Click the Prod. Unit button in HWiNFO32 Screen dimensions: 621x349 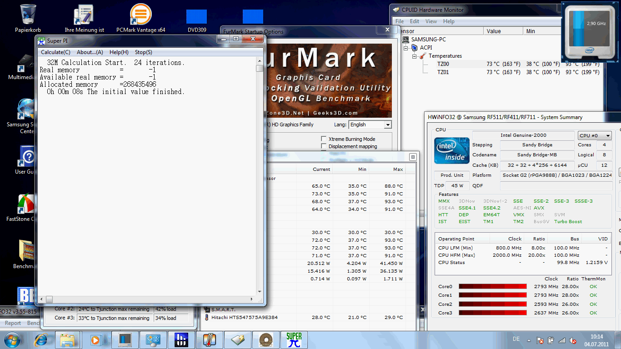(452, 175)
